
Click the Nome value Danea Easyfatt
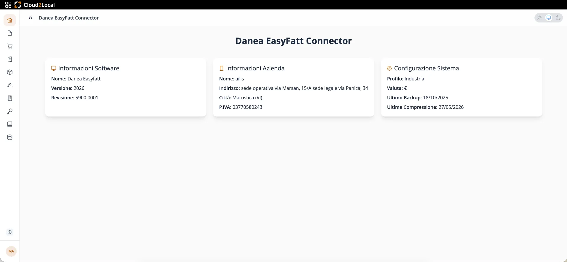pyautogui.click(x=84, y=79)
